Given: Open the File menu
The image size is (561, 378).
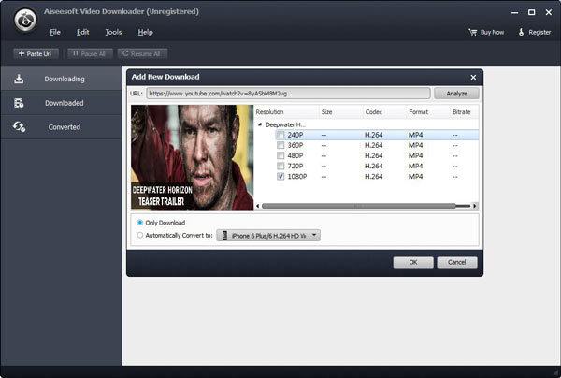Looking at the screenshot, I should point(55,32).
